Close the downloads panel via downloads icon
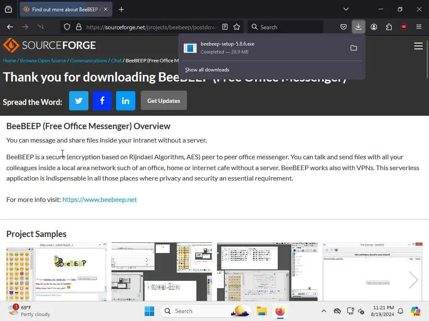 (359, 27)
